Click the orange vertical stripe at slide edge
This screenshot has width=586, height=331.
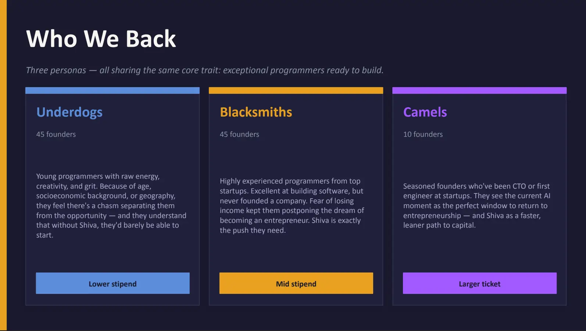[x=3, y=165]
